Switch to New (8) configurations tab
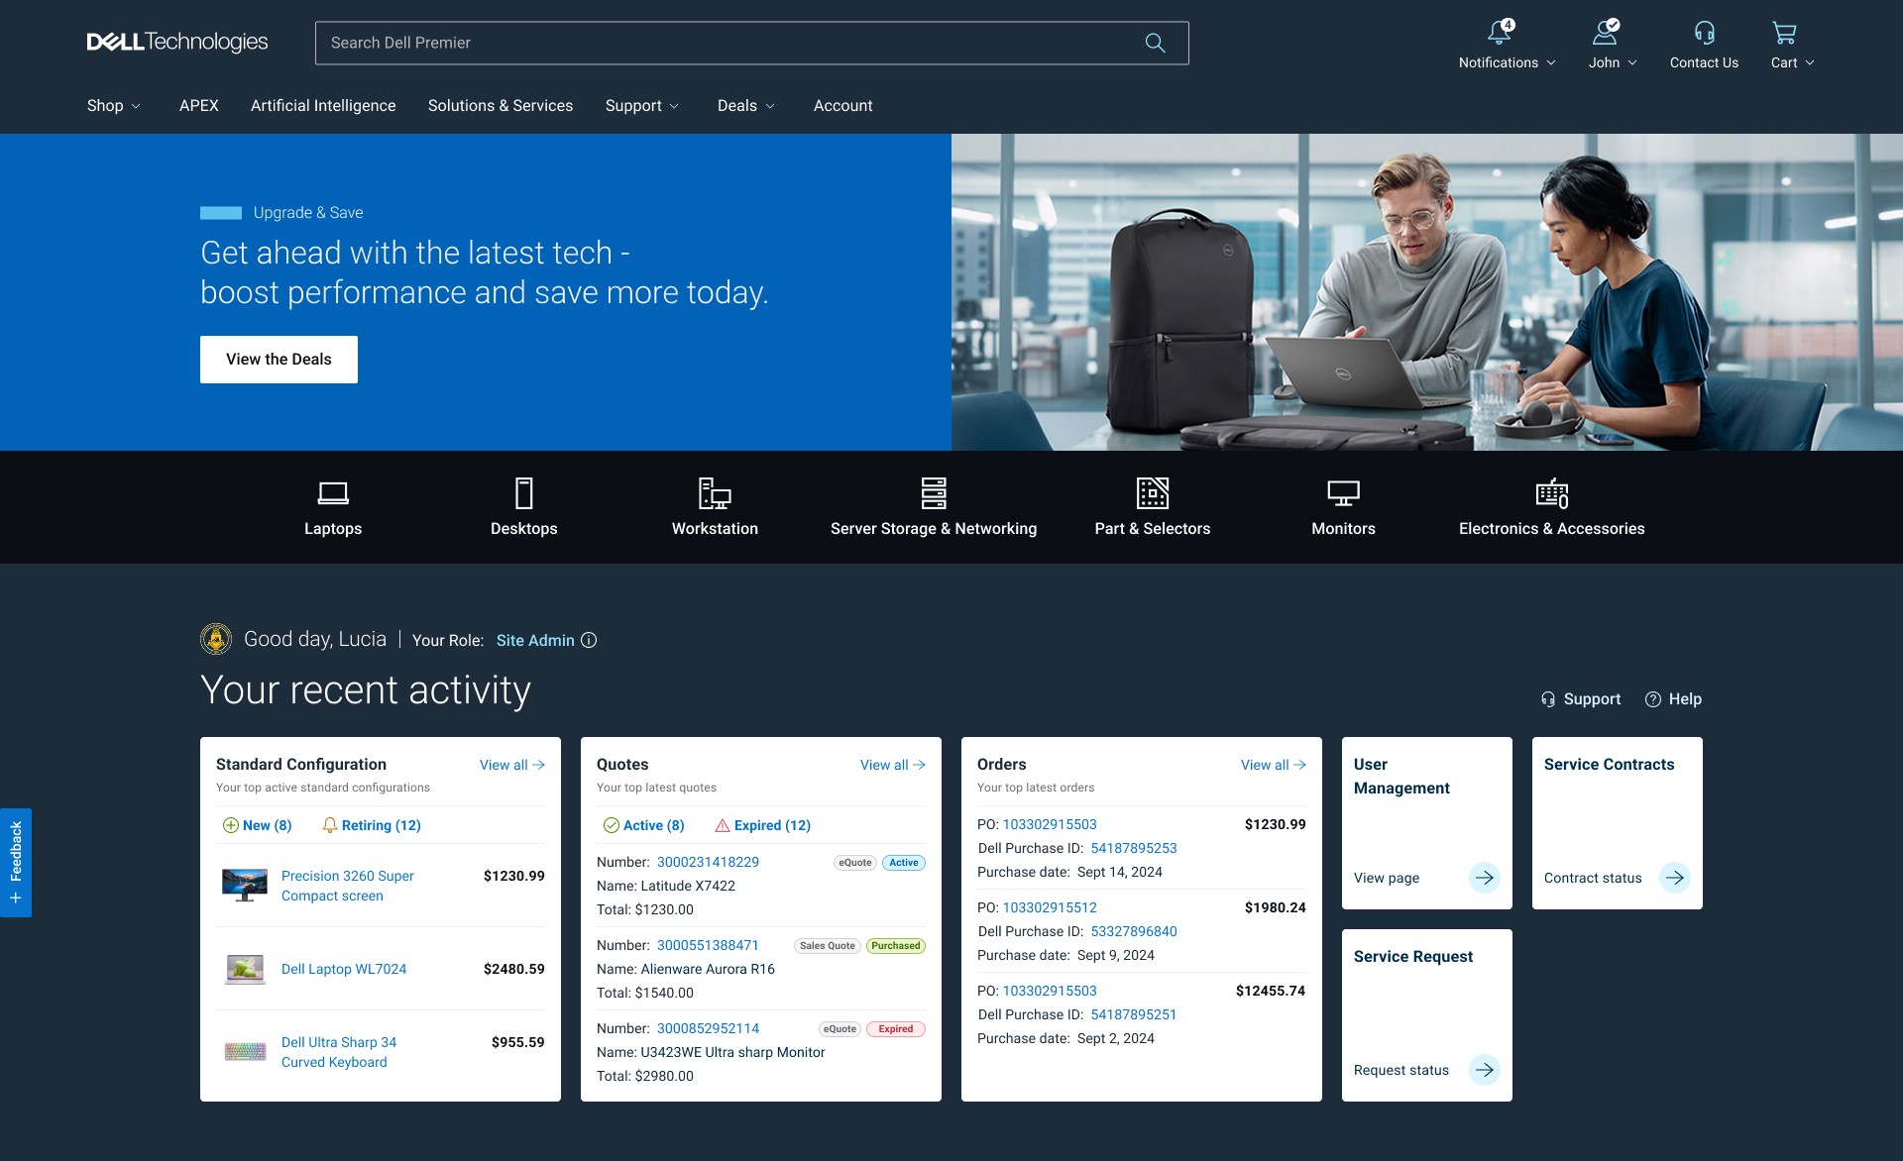This screenshot has width=1903, height=1161. [258, 825]
